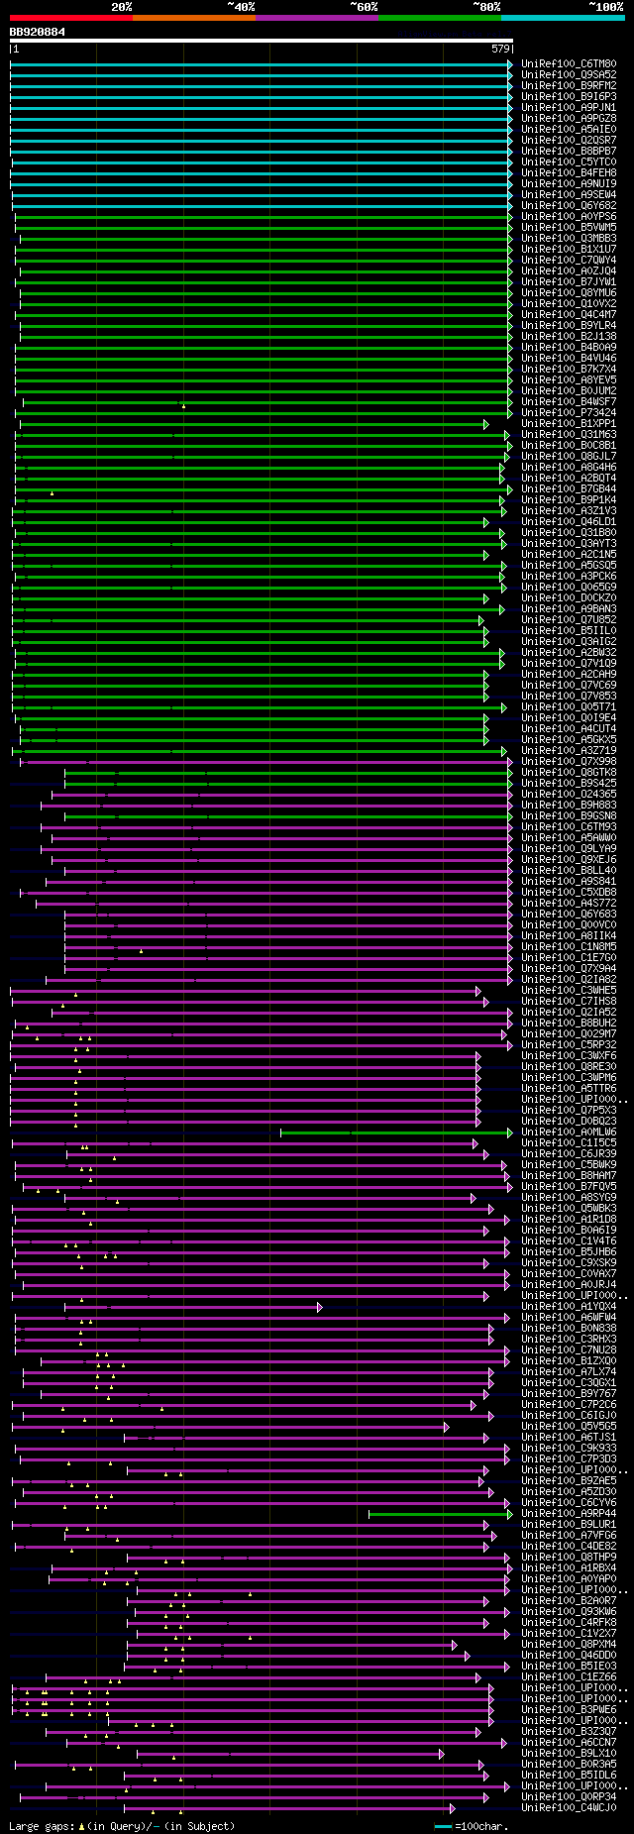Click the short green alignment bar for UniRef100_A9RP44
This screenshot has height=1834, width=634.
[441, 1514]
